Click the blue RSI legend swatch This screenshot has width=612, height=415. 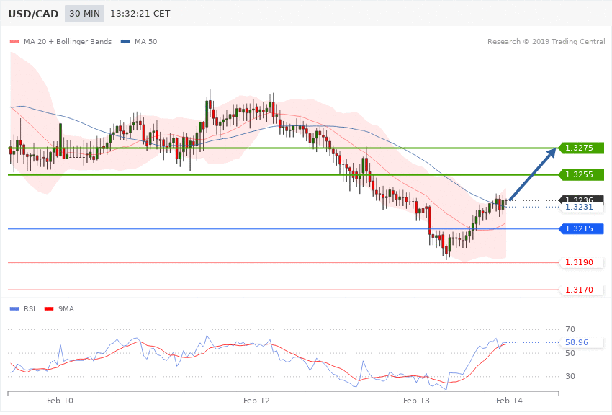pyautogui.click(x=14, y=309)
